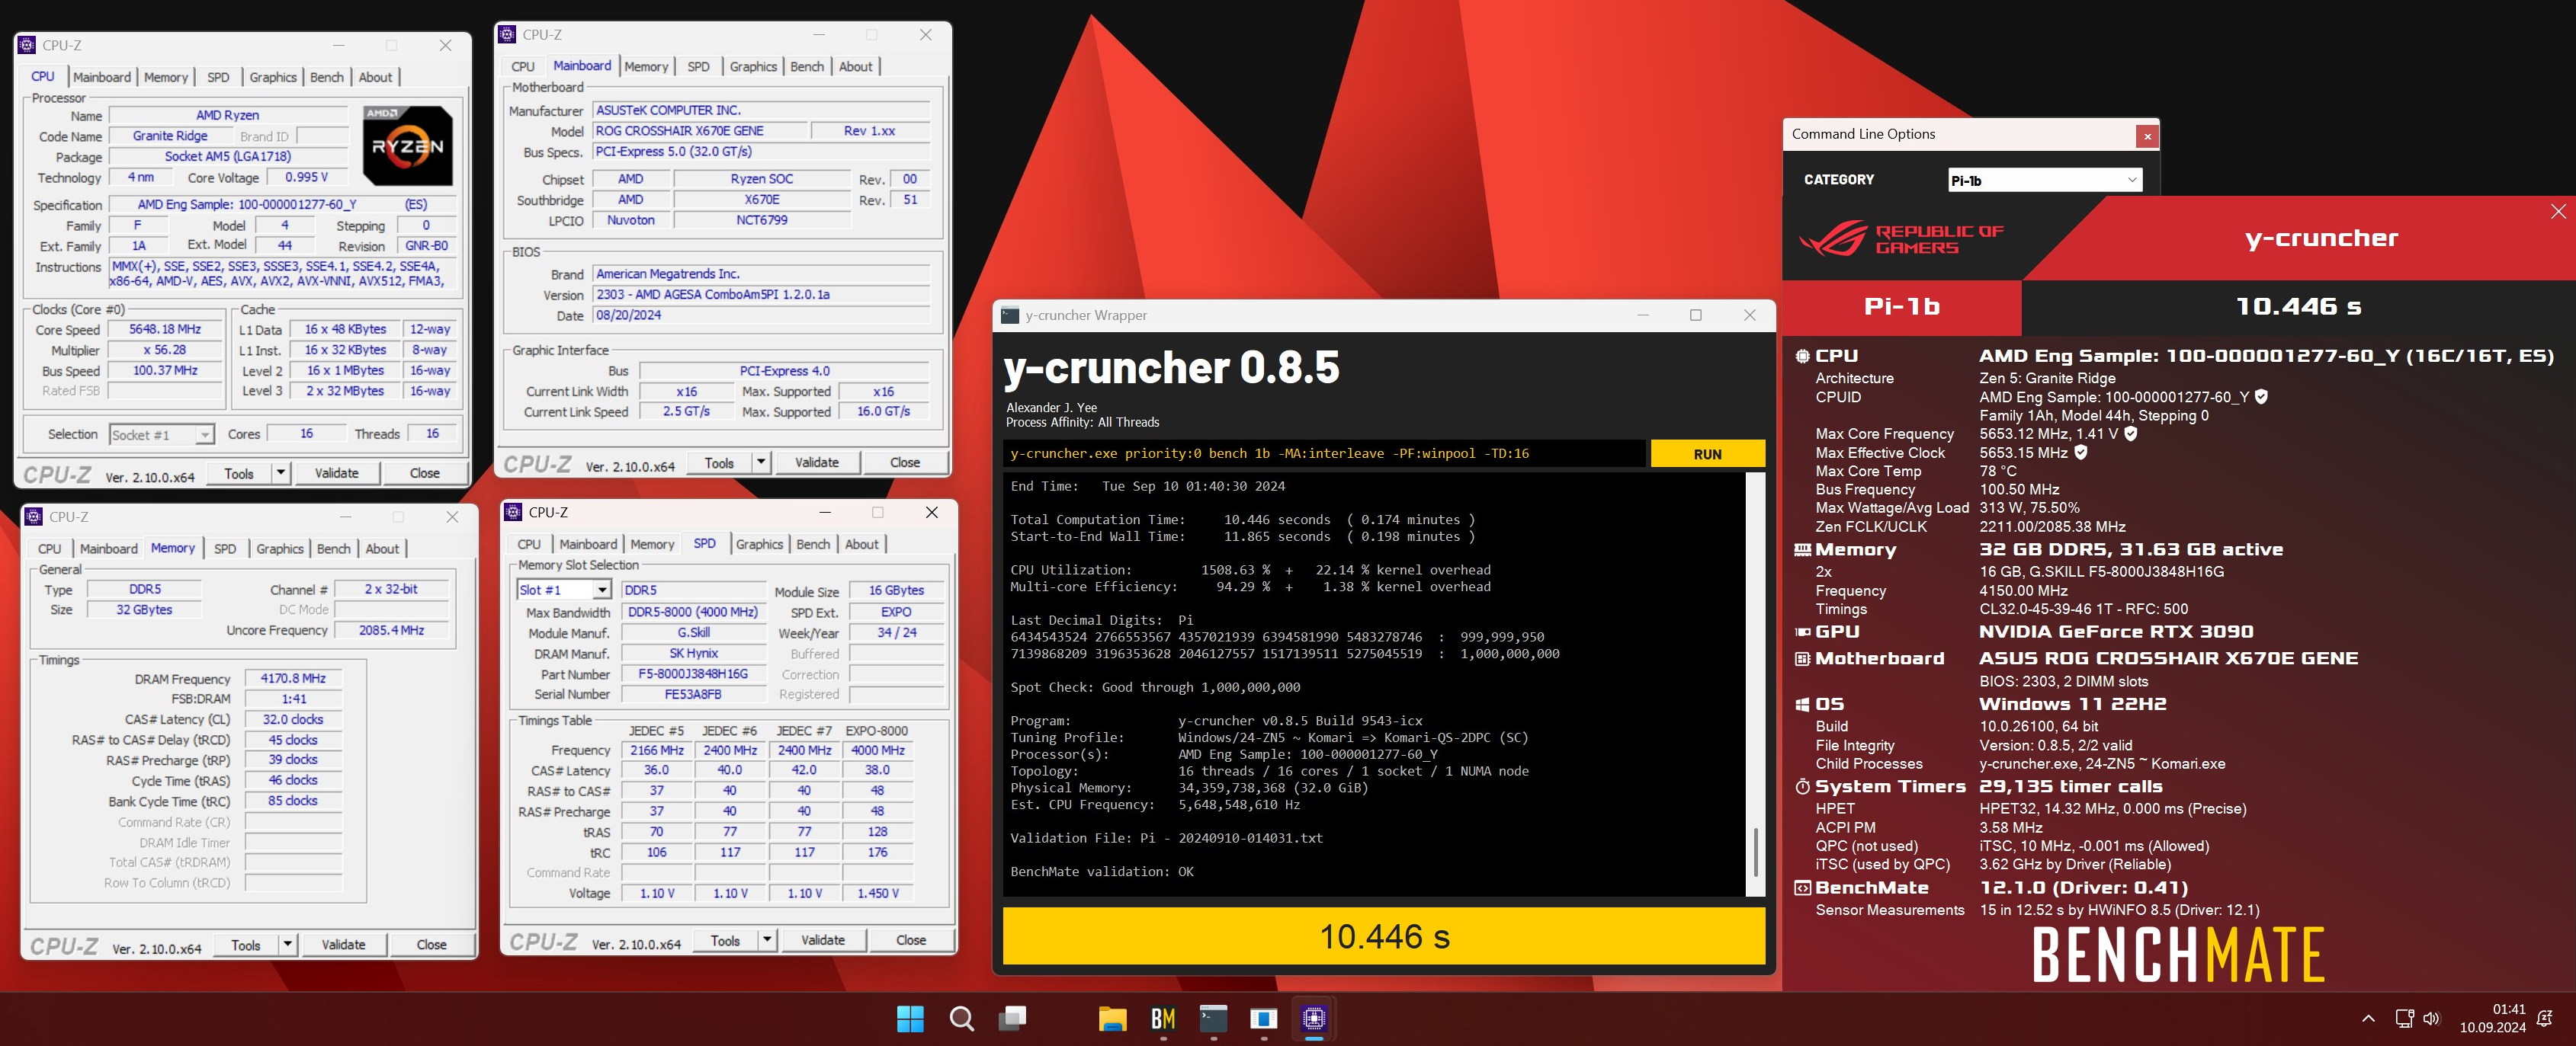Image resolution: width=2576 pixels, height=1046 pixels.
Task: Click the verified shield next to CPUID value
Action: click(x=2261, y=397)
